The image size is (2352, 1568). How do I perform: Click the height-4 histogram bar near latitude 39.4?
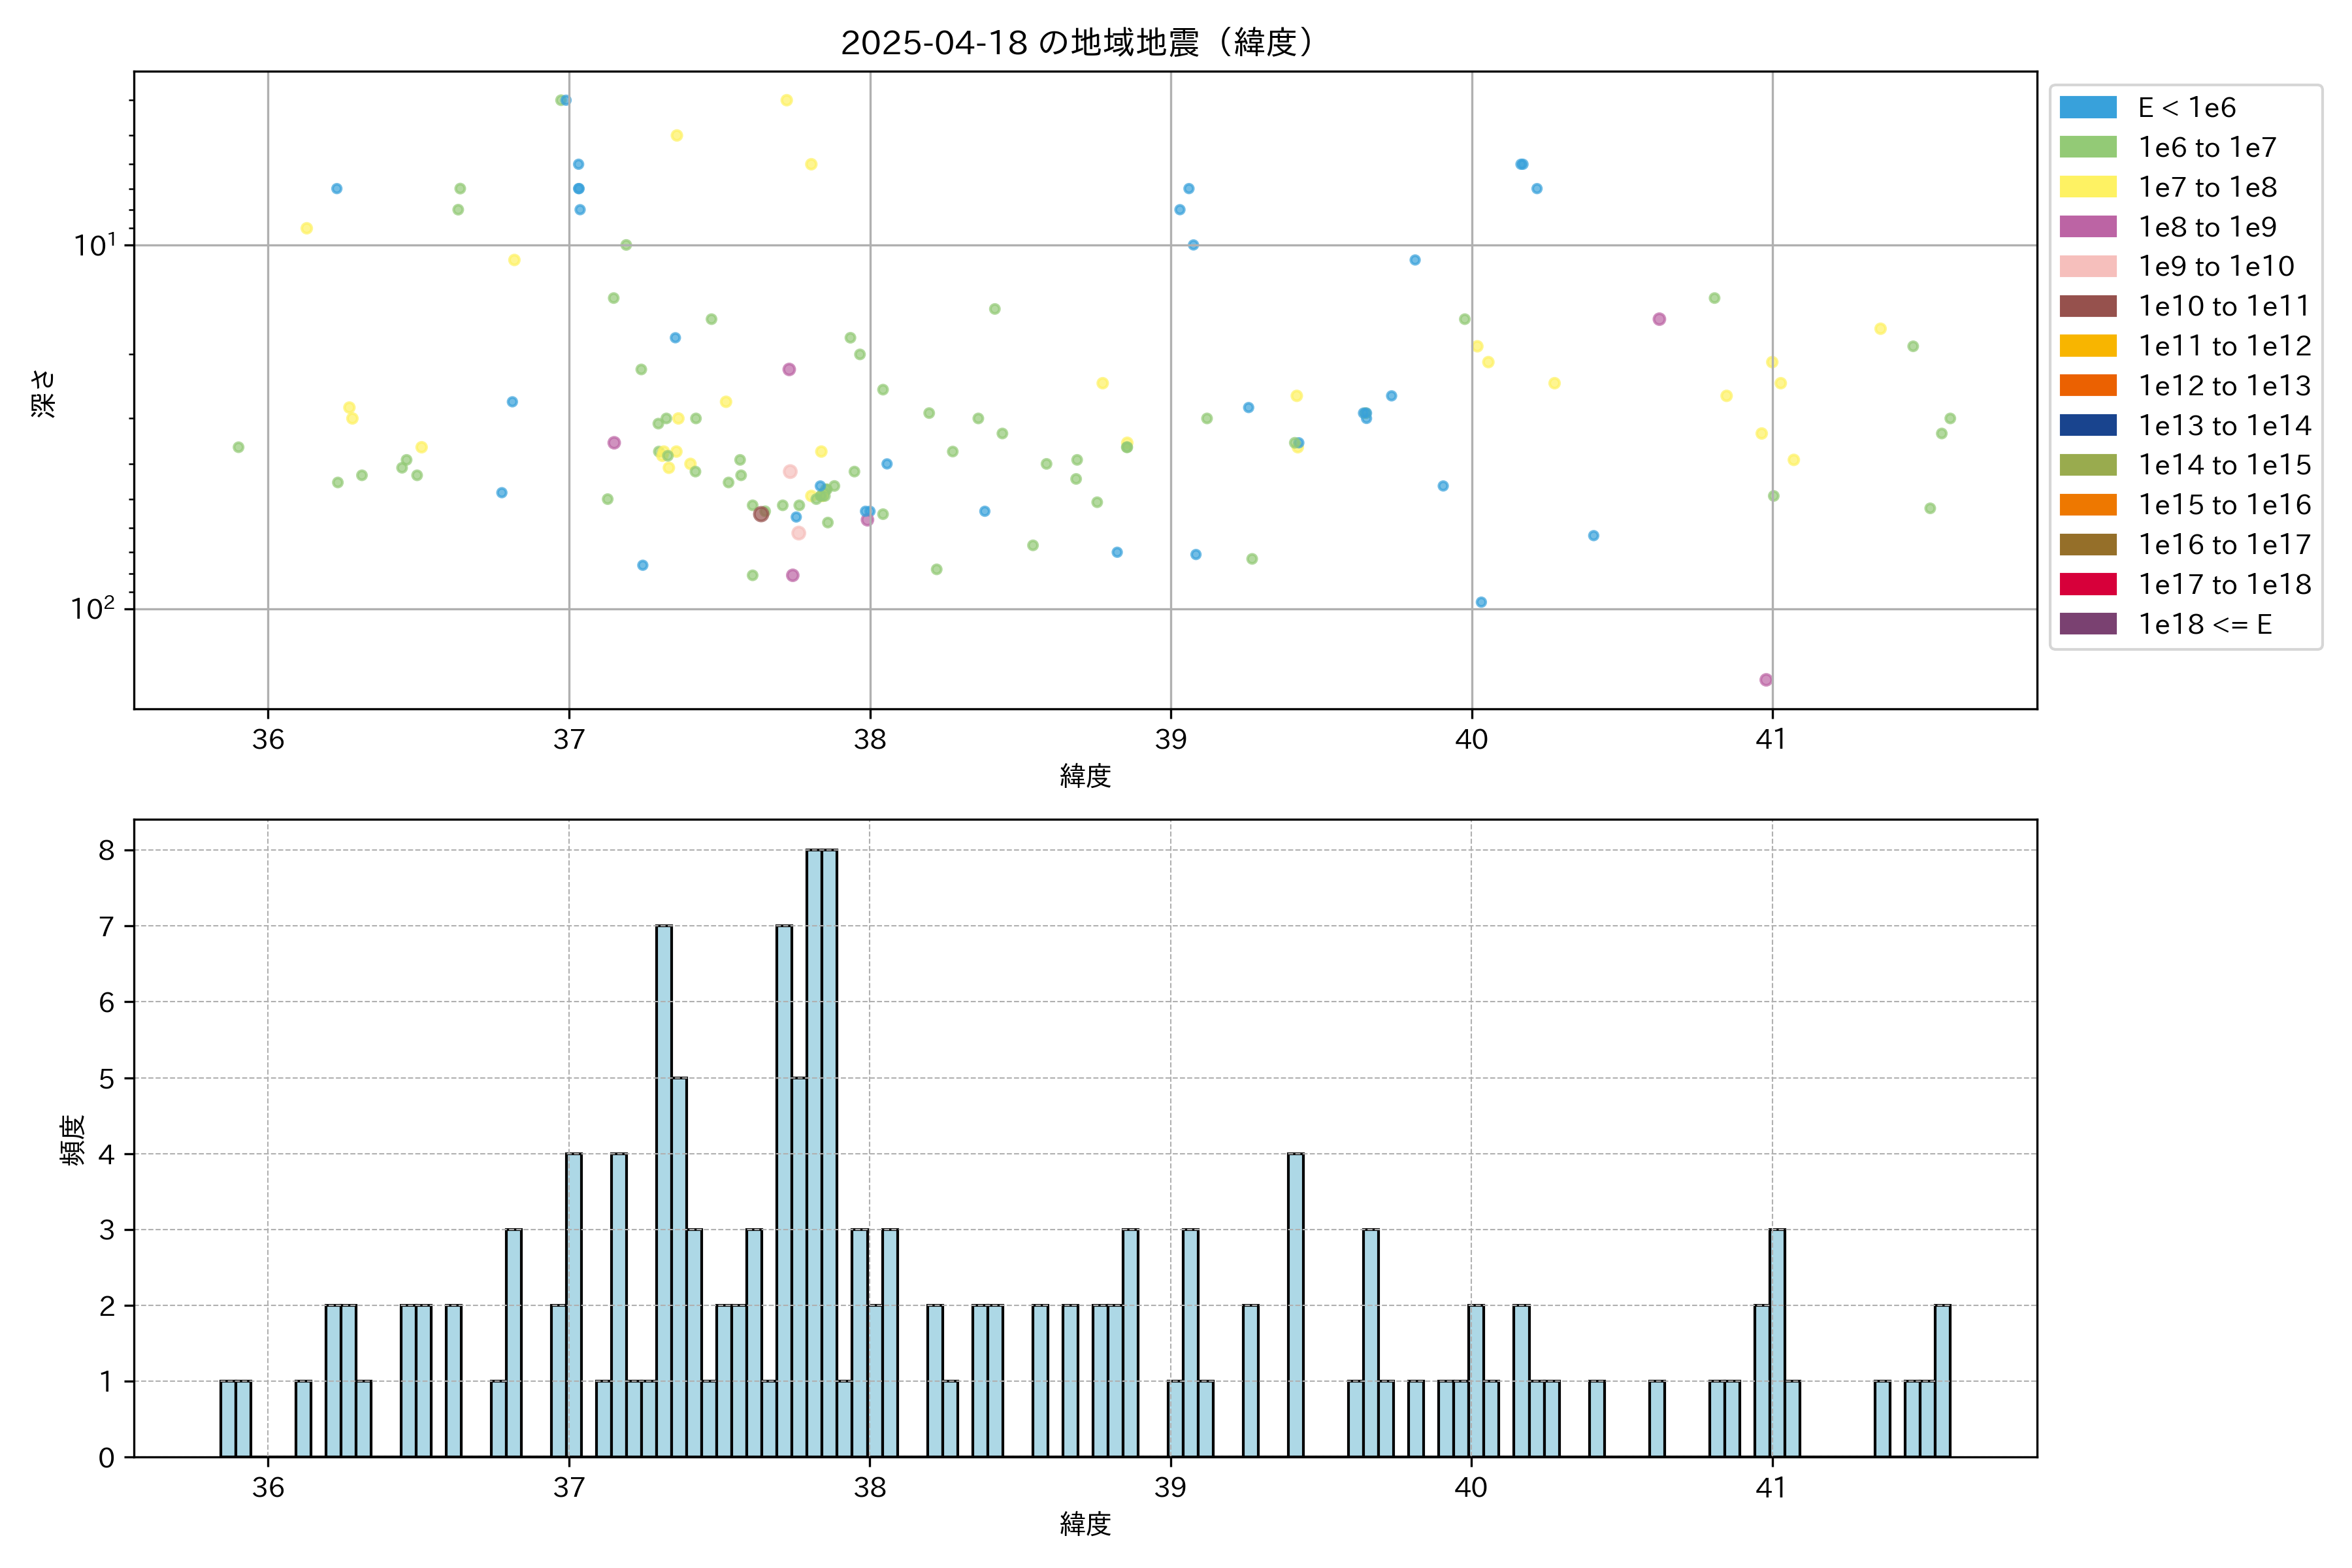coord(1295,1305)
